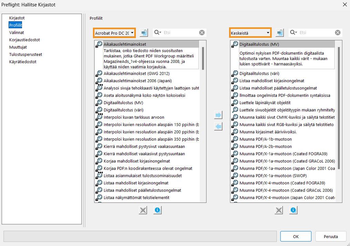Image resolution: width=350 pixels, height=246 pixels.
Task: Select Profiilit in the left panel
Action: pos(16,25)
